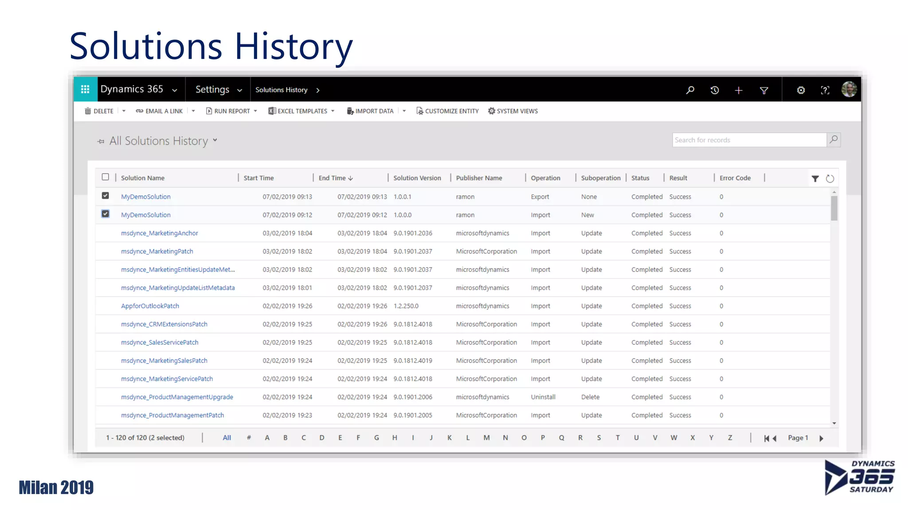The width and height of the screenshot is (908, 510).
Task: Expand the Run Report dropdown arrow
Action: click(255, 111)
